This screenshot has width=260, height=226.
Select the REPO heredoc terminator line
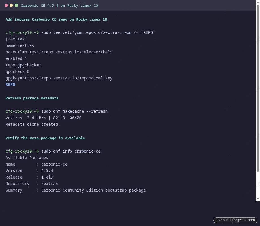[10, 84]
